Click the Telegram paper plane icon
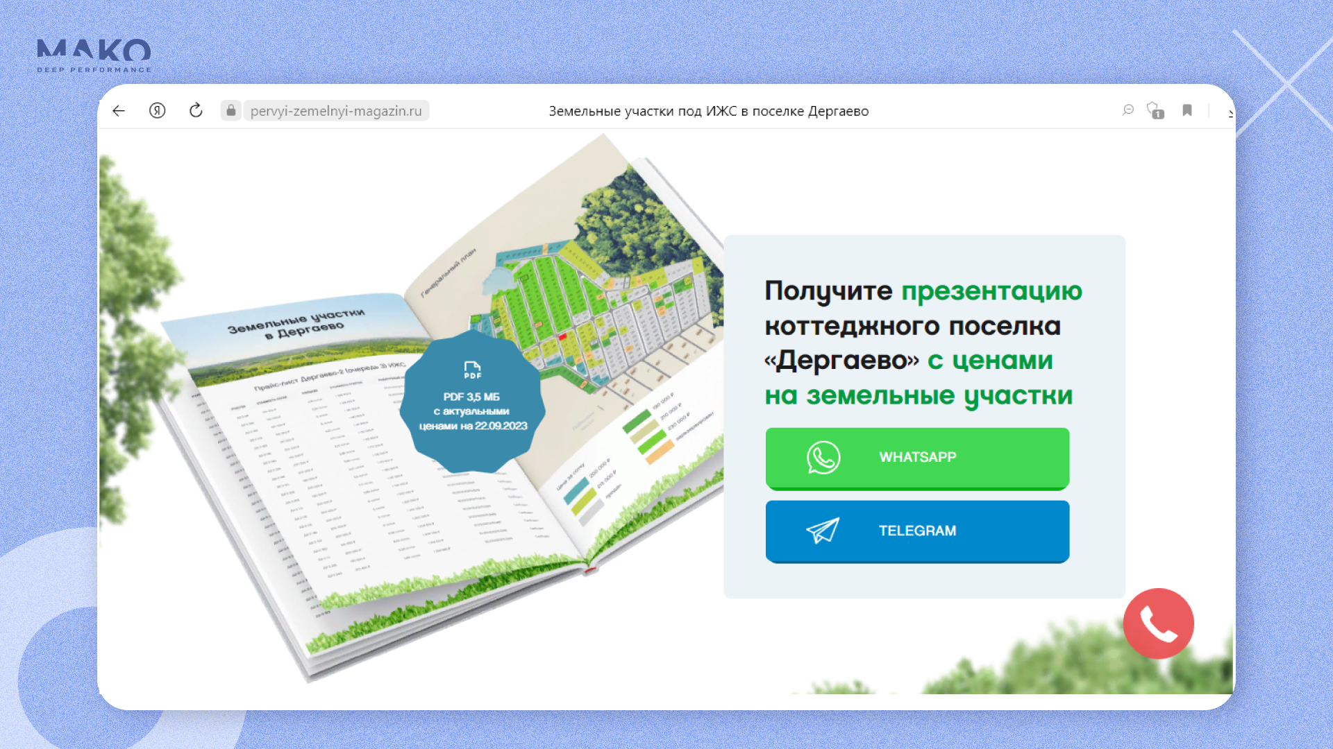The height and width of the screenshot is (749, 1333). click(x=823, y=531)
